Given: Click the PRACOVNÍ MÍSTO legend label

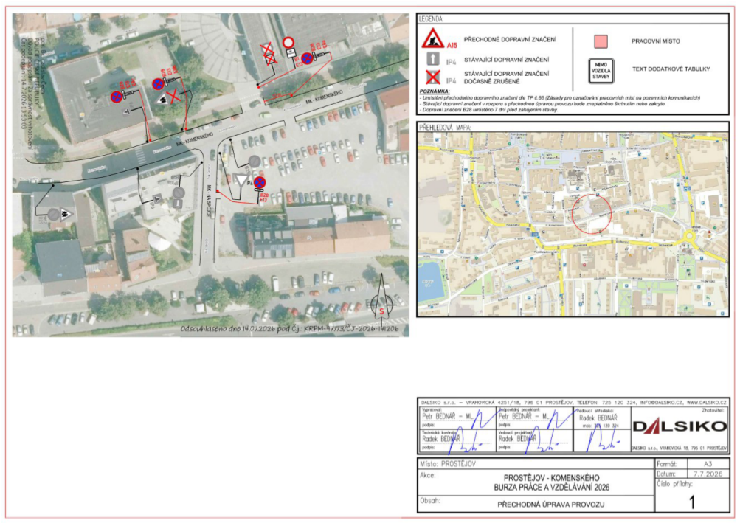Looking at the screenshot, I should click(655, 41).
